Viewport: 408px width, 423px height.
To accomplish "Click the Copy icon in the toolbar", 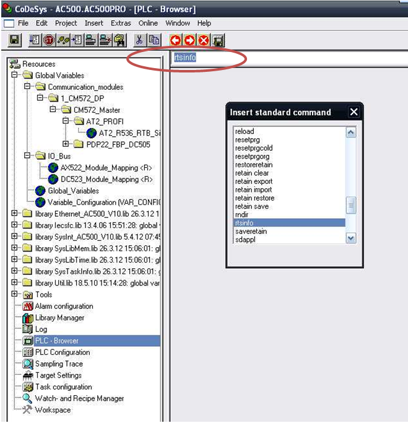I will [x=154, y=40].
